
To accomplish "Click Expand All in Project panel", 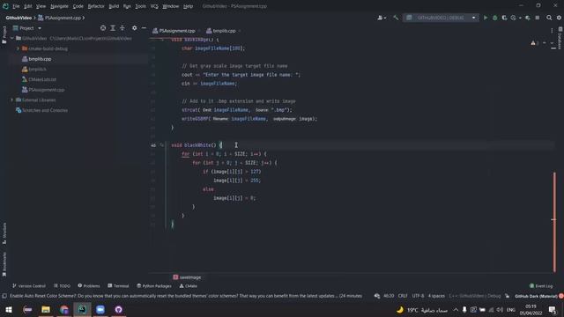I will click(113, 28).
